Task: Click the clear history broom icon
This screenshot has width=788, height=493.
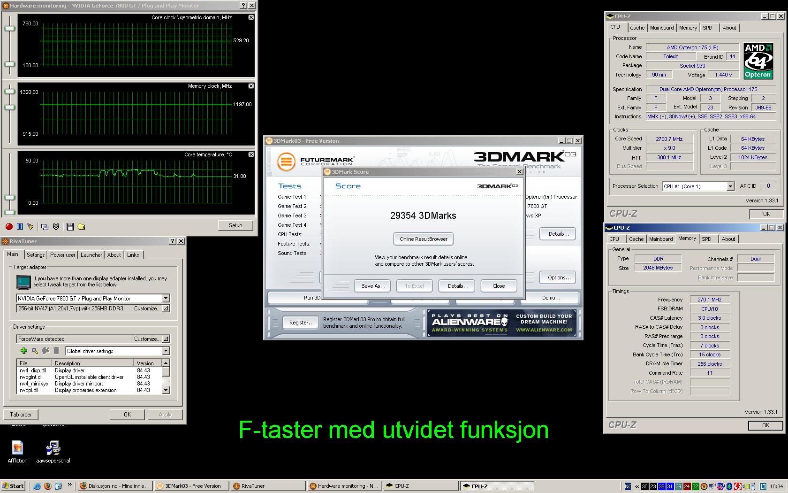Action: [x=30, y=227]
